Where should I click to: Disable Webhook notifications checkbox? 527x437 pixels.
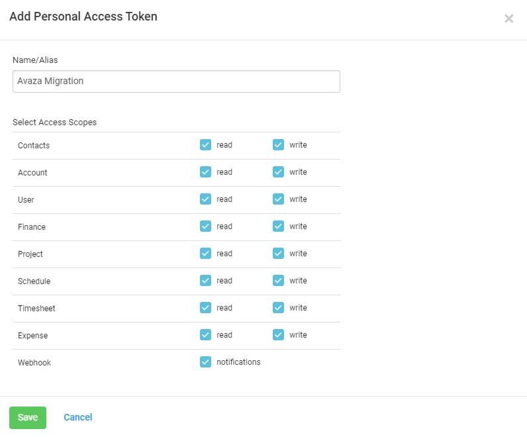coord(205,362)
